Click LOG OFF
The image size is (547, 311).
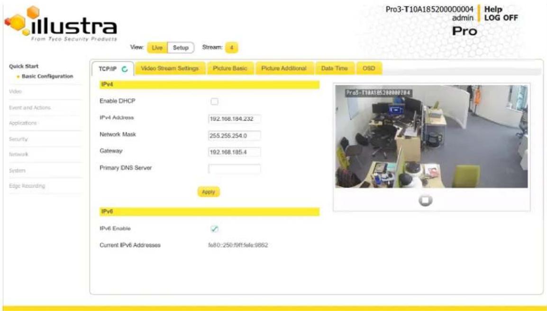point(501,18)
